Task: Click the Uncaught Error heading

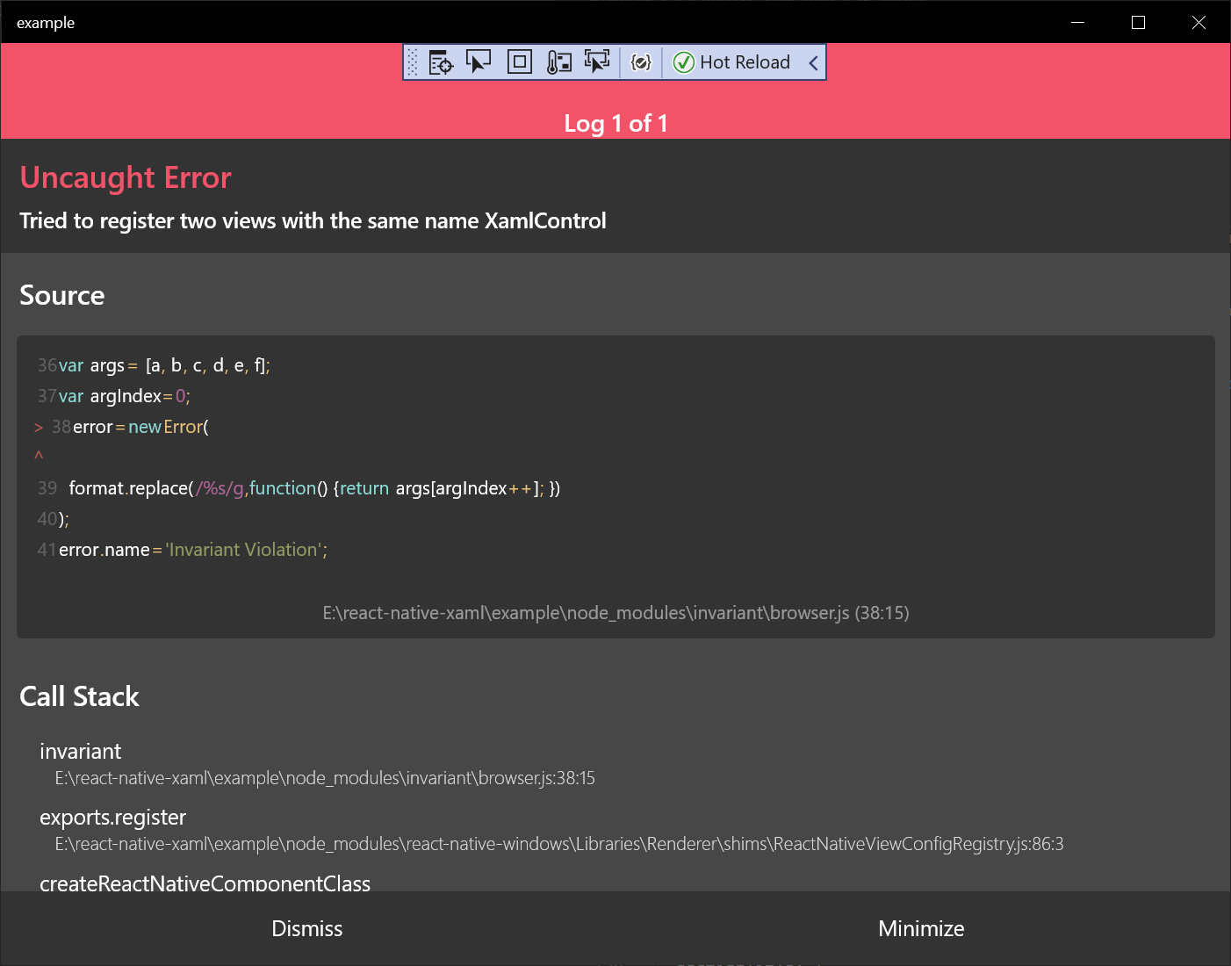Action: [125, 177]
